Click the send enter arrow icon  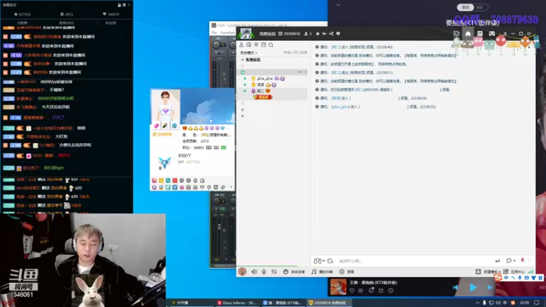coord(498,261)
